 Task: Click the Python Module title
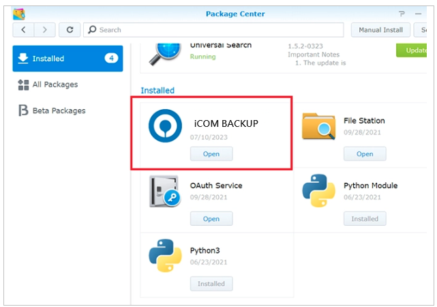point(371,186)
